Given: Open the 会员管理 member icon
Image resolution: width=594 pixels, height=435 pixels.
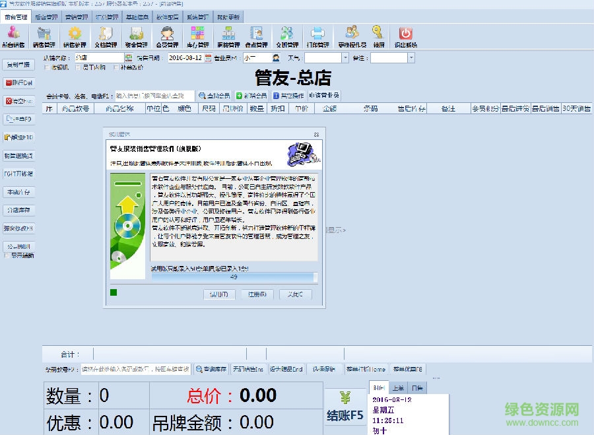Looking at the screenshot, I should (x=167, y=36).
